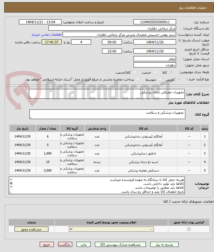Click scrollbar thumb in buyer notes

(11, 183)
